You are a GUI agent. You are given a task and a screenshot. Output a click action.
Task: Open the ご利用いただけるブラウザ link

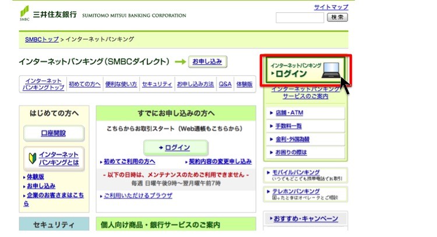point(138,196)
